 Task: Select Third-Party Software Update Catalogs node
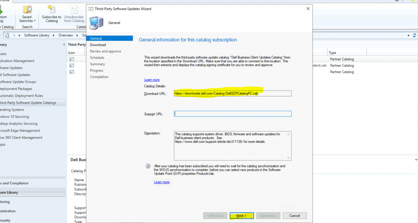coord(33,103)
